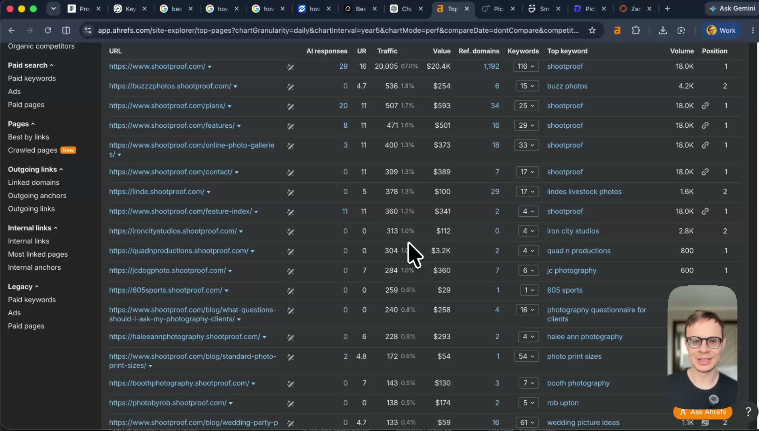Click the Ask Ahrefs button
Screen dimensions: 759x431
703,412
